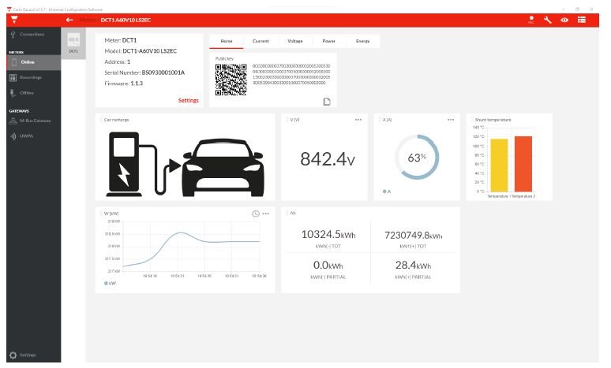Click the clock icon on W [kW] chart

pos(255,214)
